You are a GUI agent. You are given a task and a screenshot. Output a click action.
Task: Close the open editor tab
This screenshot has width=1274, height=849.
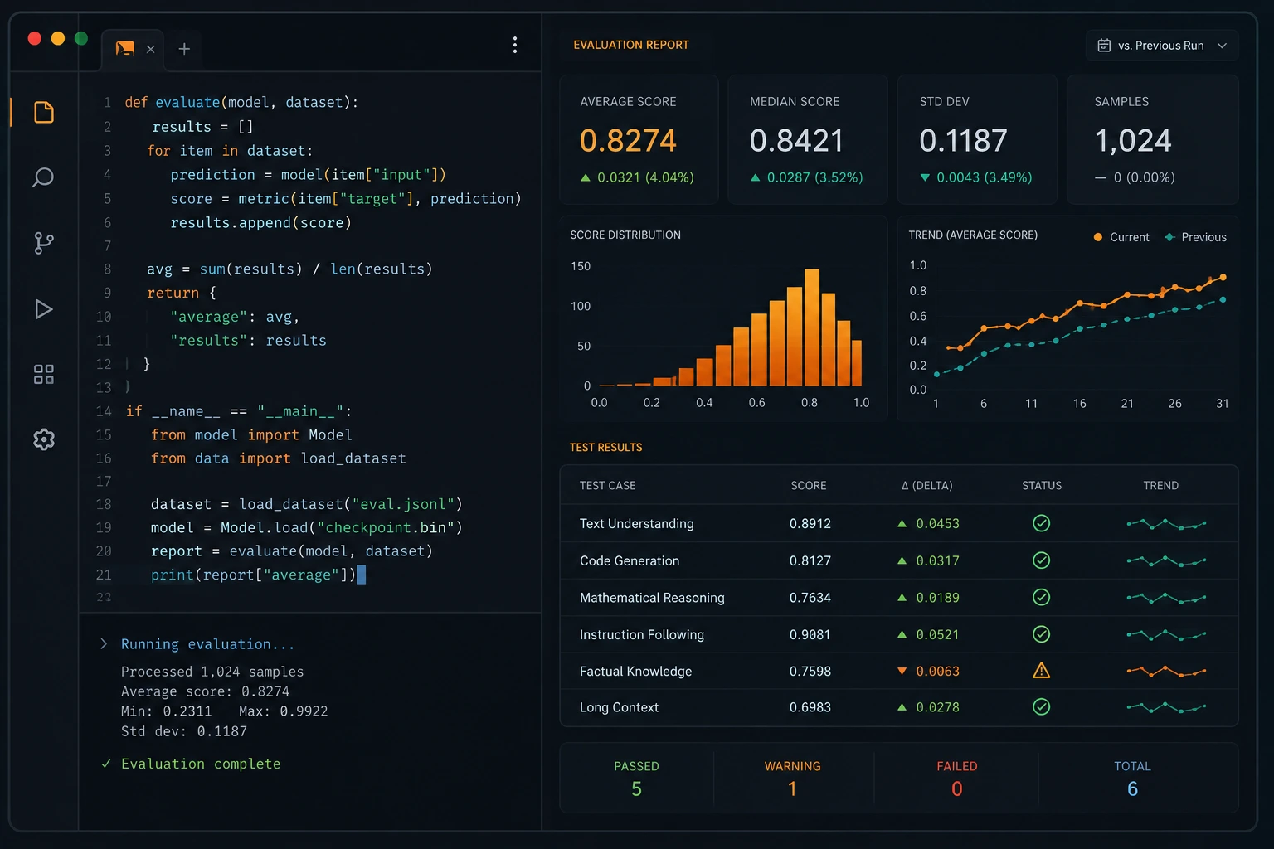[x=150, y=49]
